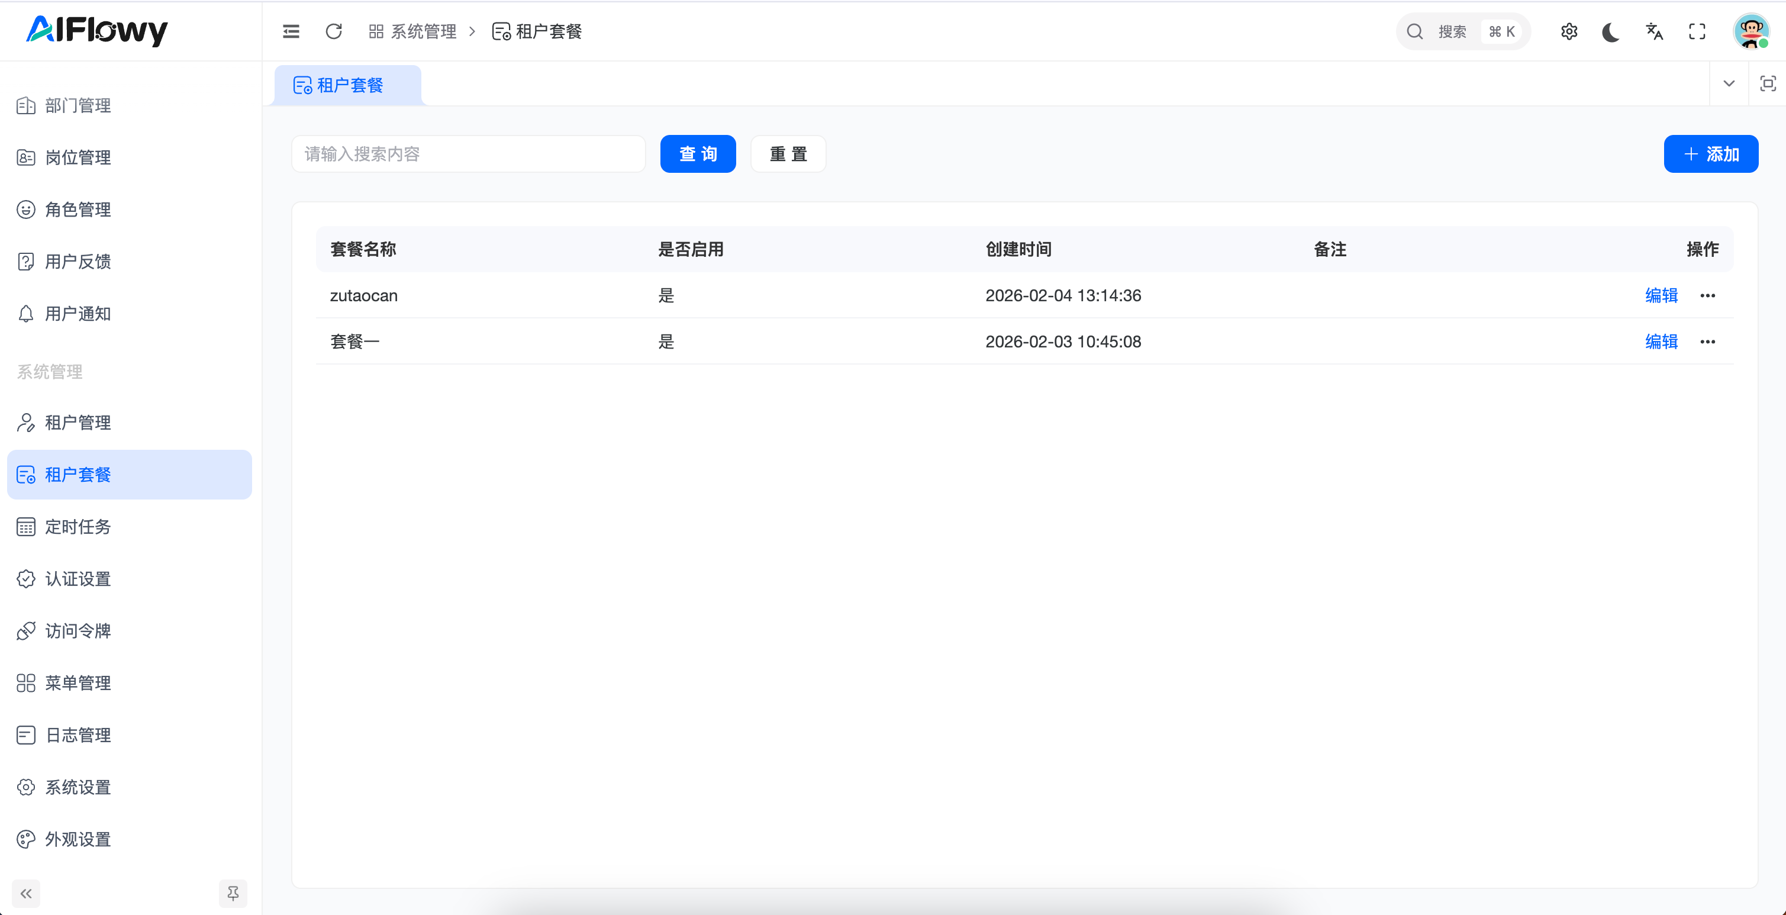Viewport: 1786px width, 915px height.
Task: Open more actions for zutaocan row
Action: click(1707, 296)
